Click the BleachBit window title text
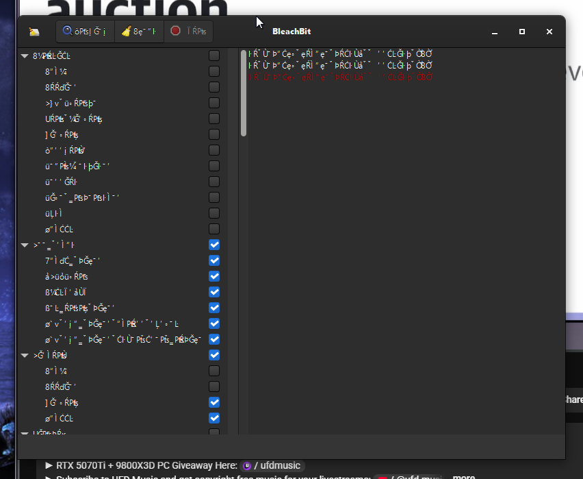The height and width of the screenshot is (479, 583). (291, 32)
